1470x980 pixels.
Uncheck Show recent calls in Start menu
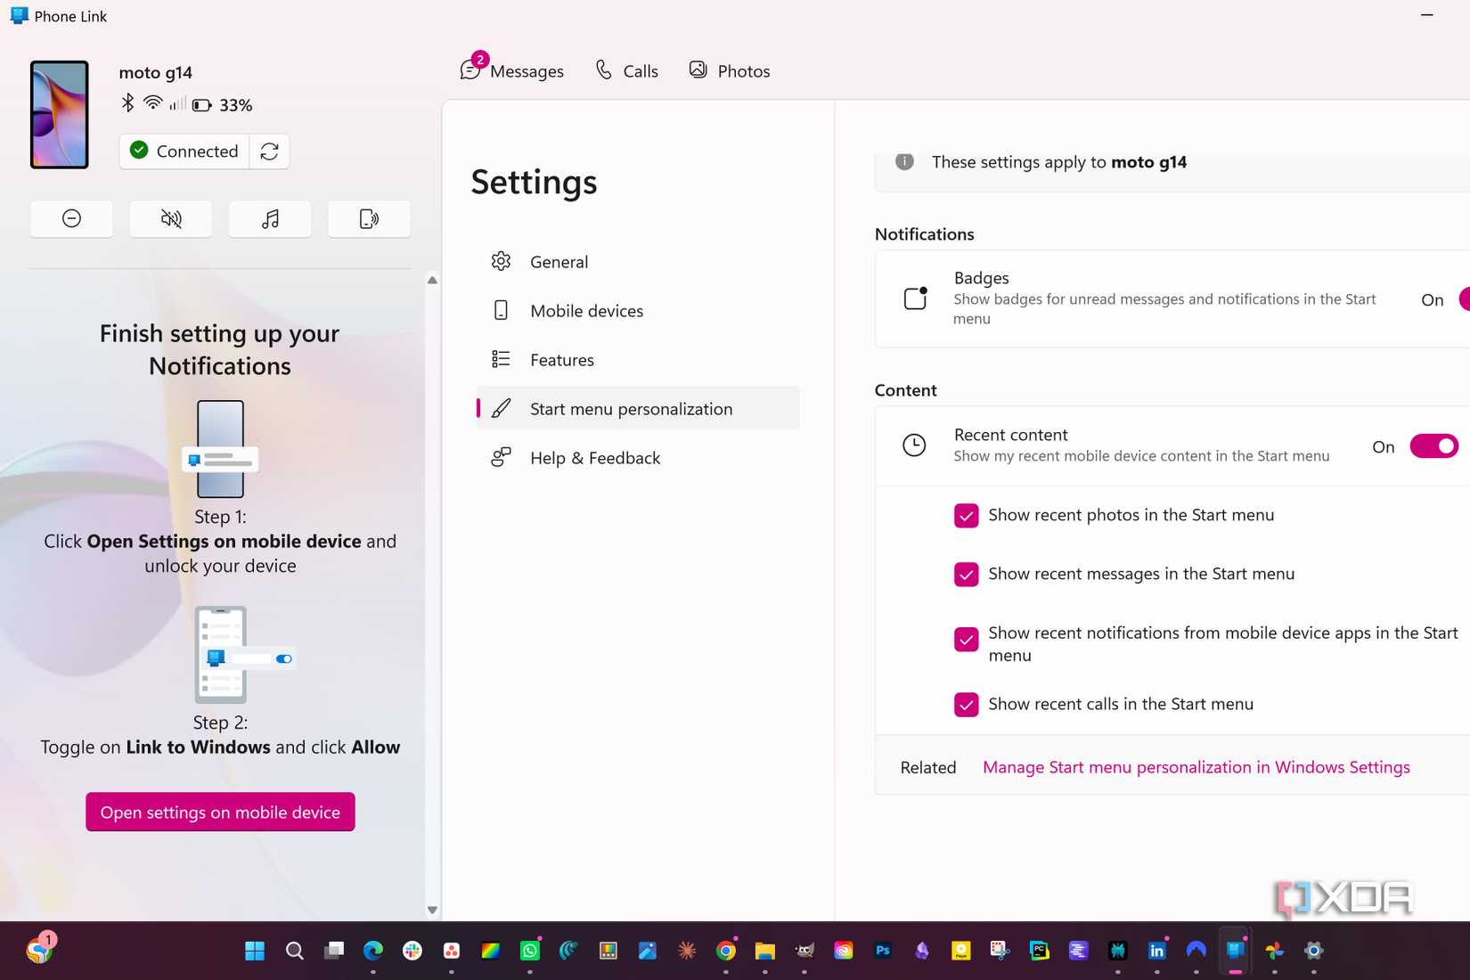click(x=966, y=705)
